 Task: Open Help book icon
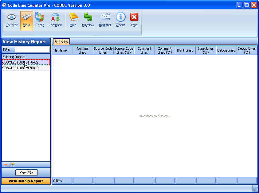coord(73,20)
